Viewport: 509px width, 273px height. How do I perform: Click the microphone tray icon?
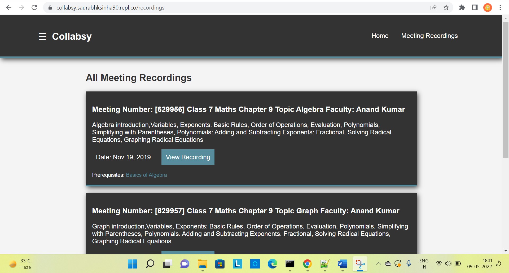409,263
